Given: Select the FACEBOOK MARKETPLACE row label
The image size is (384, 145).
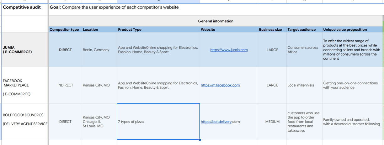Looking at the screenshot, I should pos(25,85).
